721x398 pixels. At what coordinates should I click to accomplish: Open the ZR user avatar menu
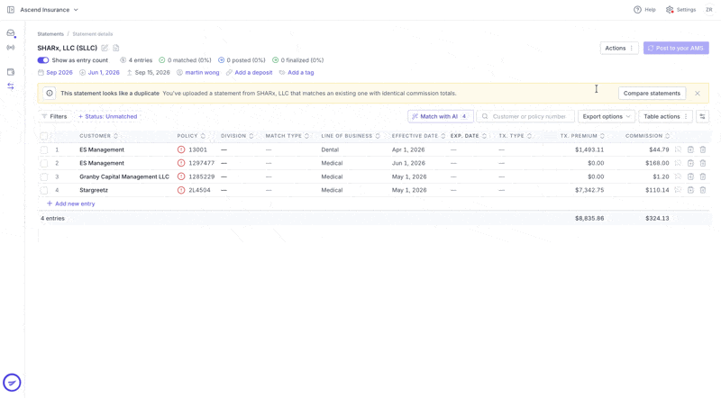[x=709, y=10]
